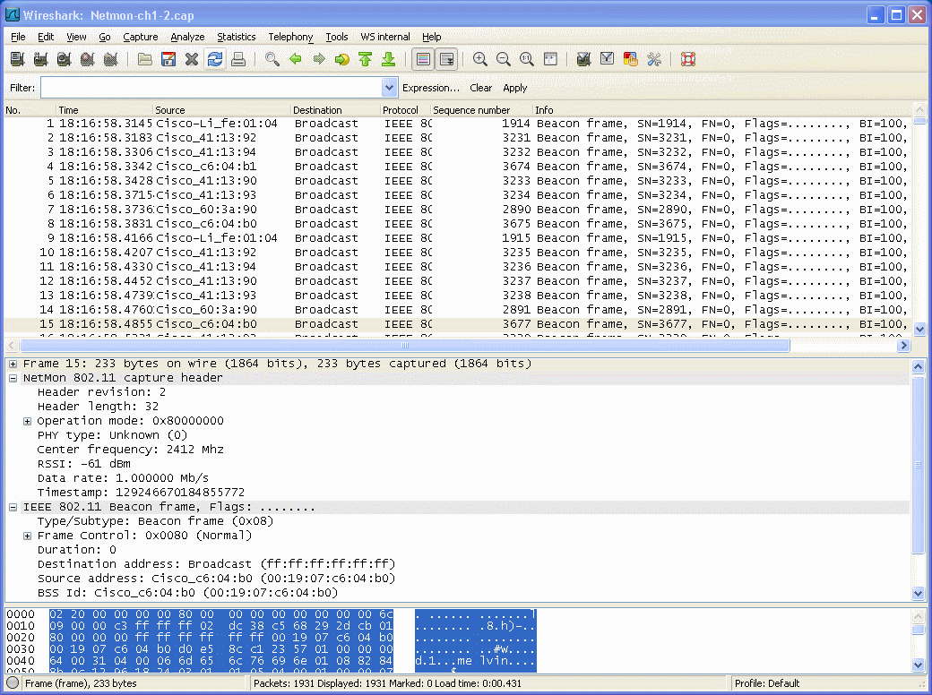Image resolution: width=932 pixels, height=695 pixels.
Task: Toggle packet list colorize button
Action: (423, 59)
